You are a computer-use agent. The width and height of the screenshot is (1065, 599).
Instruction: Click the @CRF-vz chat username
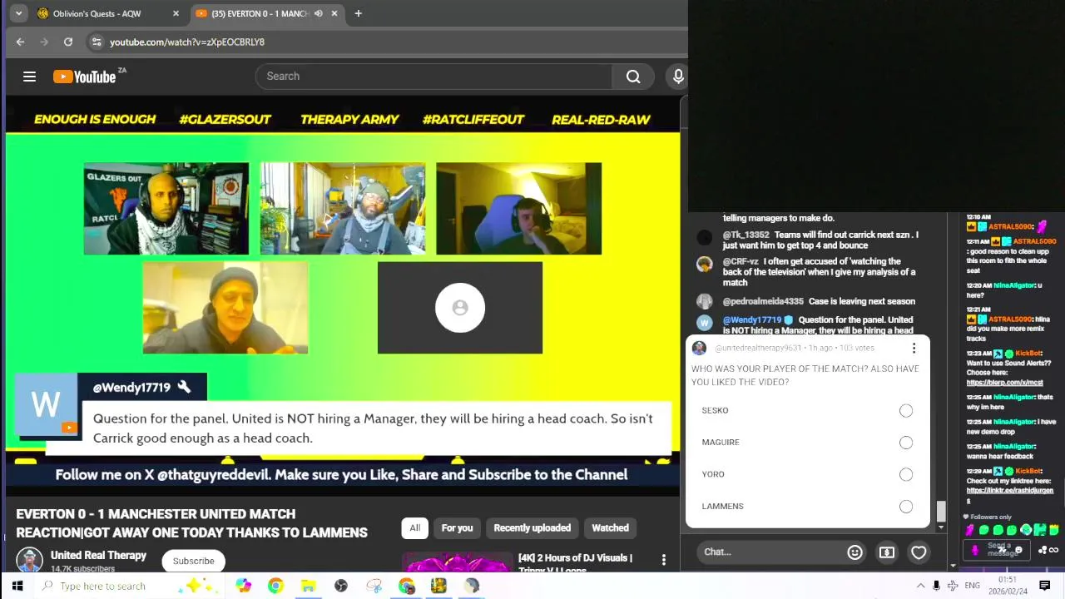coord(741,261)
